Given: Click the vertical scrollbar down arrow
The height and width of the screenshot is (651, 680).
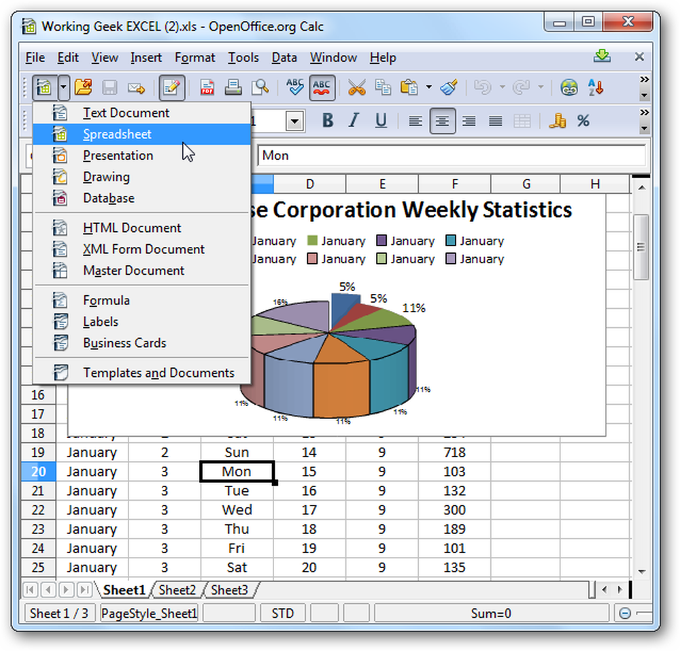Looking at the screenshot, I should (x=642, y=571).
